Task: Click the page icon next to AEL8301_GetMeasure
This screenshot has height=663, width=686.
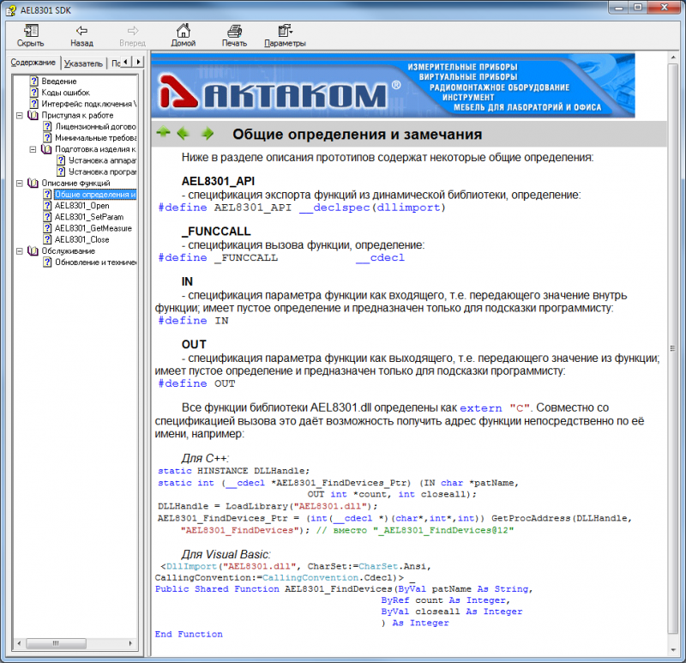Action: click(x=48, y=228)
